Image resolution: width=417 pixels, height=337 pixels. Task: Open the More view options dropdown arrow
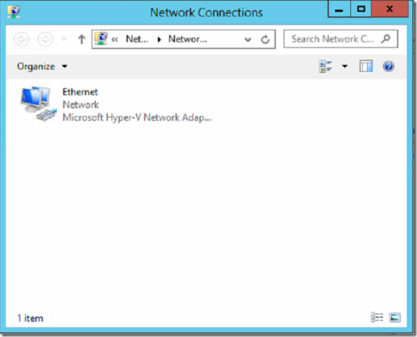coord(344,66)
